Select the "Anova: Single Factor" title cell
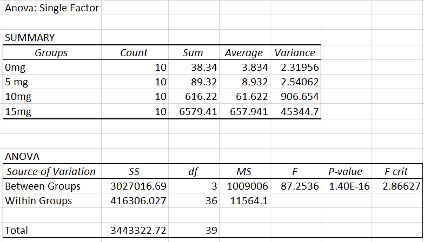Screen dimensions: 424x242 51,8
